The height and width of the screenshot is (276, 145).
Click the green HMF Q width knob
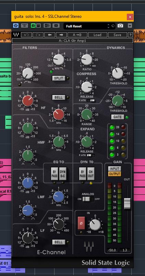(28, 156)
